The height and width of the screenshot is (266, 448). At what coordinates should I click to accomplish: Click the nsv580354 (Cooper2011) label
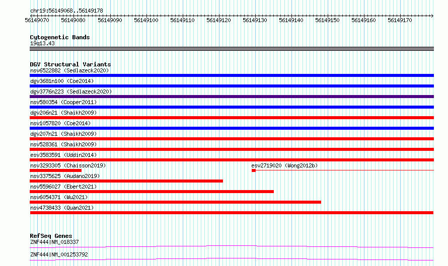(x=63, y=102)
